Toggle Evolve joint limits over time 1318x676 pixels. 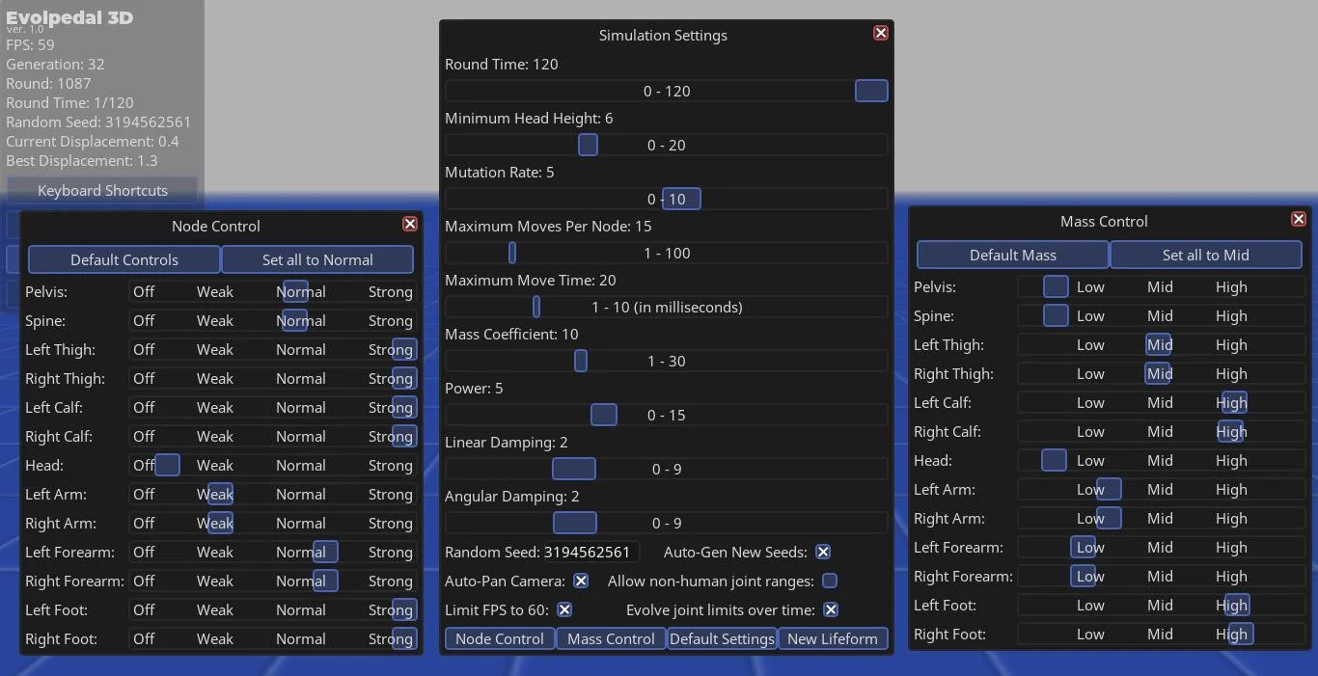click(831, 609)
